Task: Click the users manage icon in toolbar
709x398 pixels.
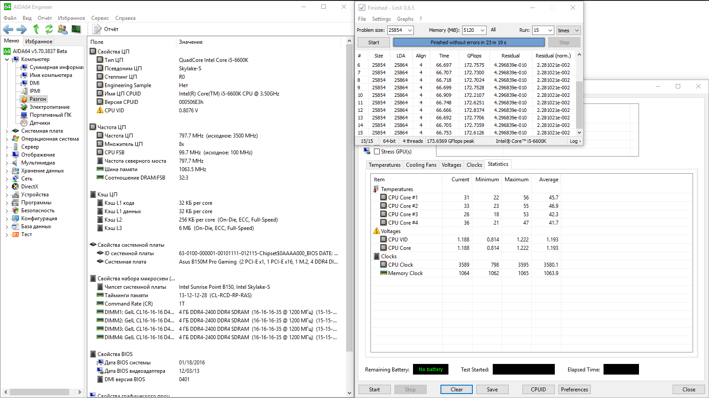Action: (x=62, y=29)
